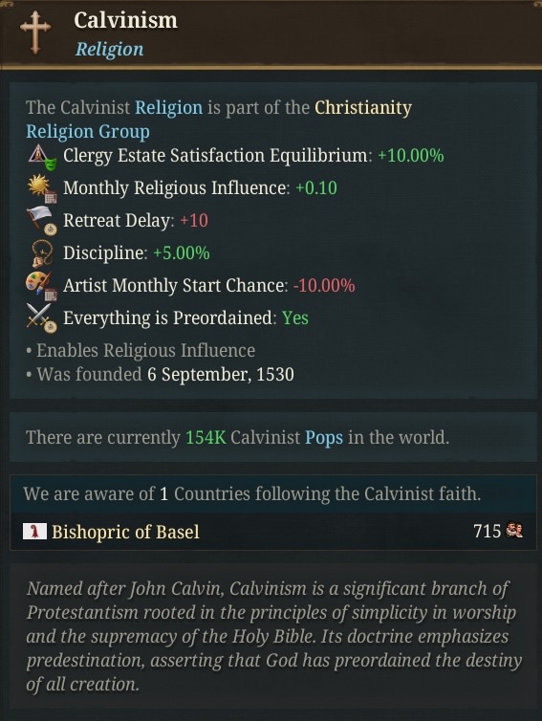Screen dimensions: 542x721
Task: Click the 154K Calvinist pops value
Action: [206, 437]
